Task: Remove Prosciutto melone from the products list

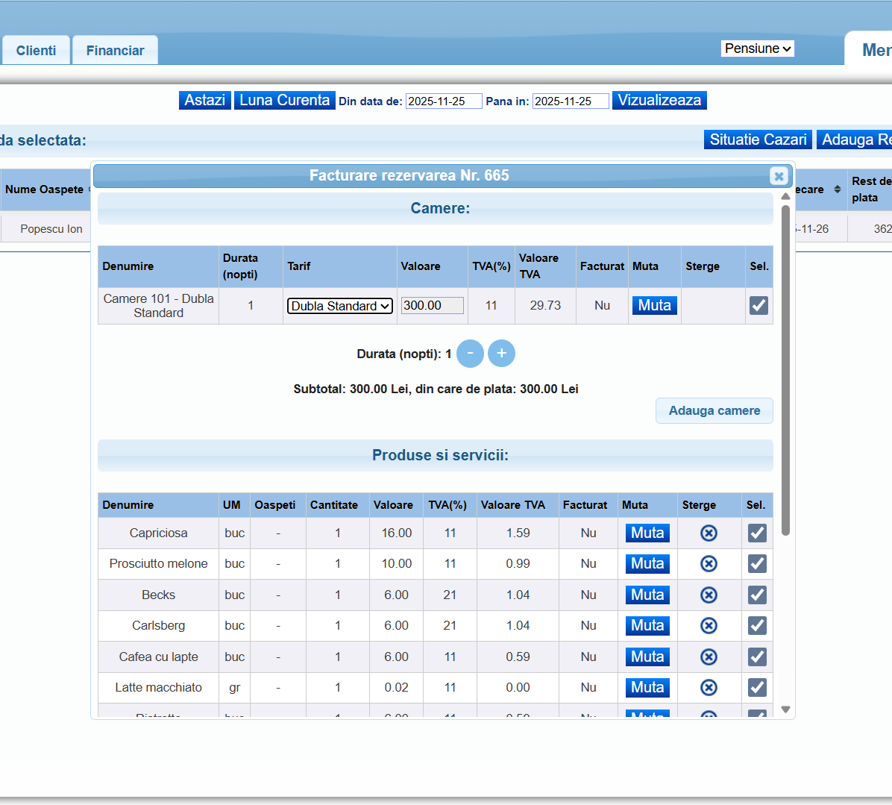Action: pos(709,563)
